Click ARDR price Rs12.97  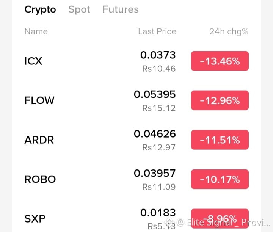[x=159, y=147]
